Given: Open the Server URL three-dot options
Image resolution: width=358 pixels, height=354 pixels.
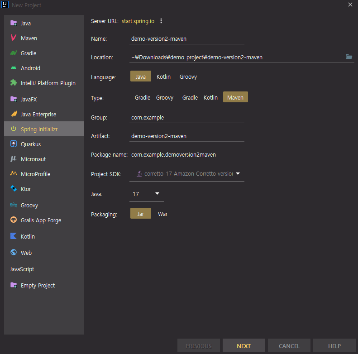Looking at the screenshot, I should coord(161,21).
